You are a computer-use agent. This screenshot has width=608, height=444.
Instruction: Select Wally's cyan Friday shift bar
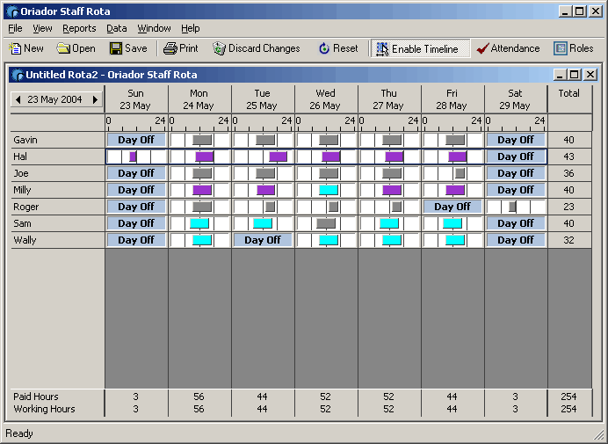tap(455, 240)
